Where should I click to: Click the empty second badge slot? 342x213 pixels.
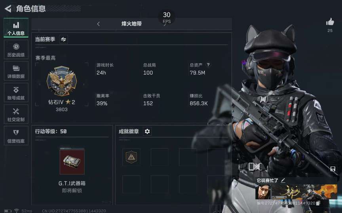[x=160, y=157]
